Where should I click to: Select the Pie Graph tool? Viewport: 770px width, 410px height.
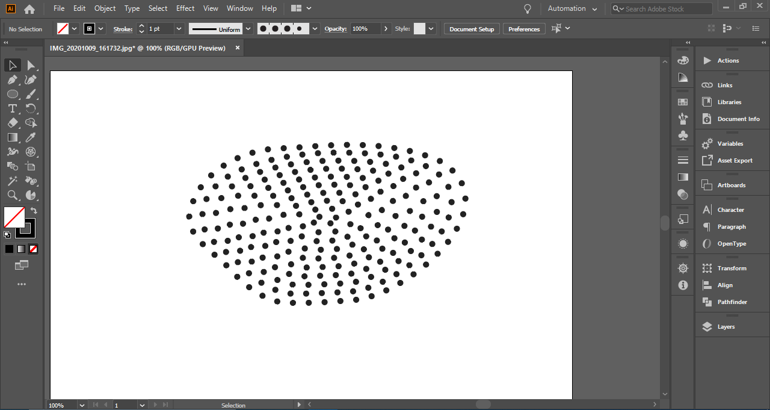pos(31,195)
